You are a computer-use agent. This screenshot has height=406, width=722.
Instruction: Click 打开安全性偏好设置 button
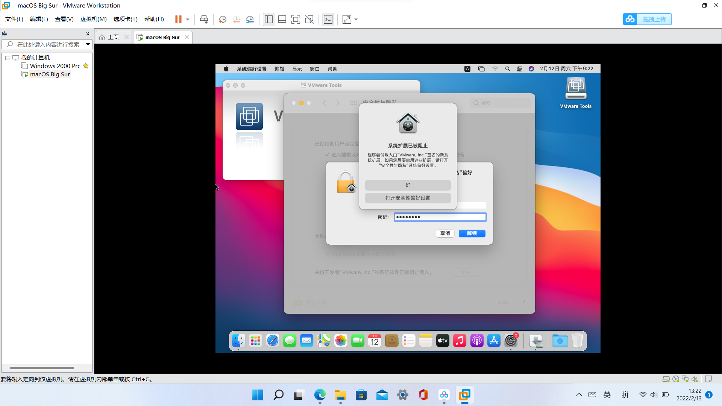pos(408,198)
